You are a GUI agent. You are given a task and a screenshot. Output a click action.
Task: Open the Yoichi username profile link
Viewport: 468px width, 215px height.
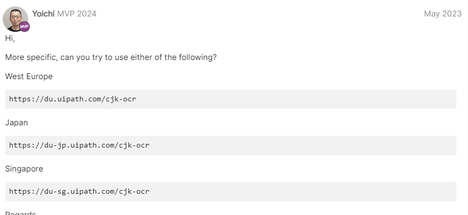pos(43,14)
